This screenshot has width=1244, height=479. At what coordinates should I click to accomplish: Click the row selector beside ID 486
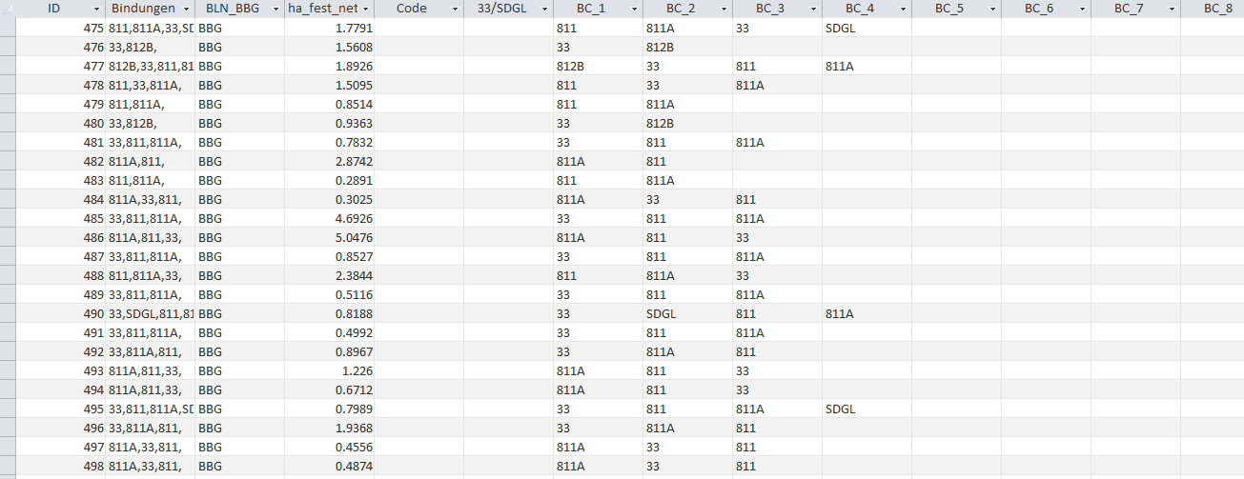(8, 237)
